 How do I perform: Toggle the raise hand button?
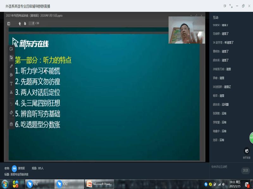pyautogui.click(x=246, y=152)
